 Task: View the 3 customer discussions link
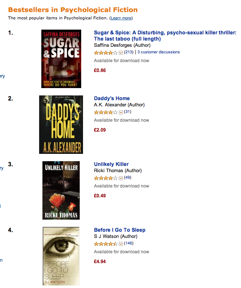click(159, 52)
